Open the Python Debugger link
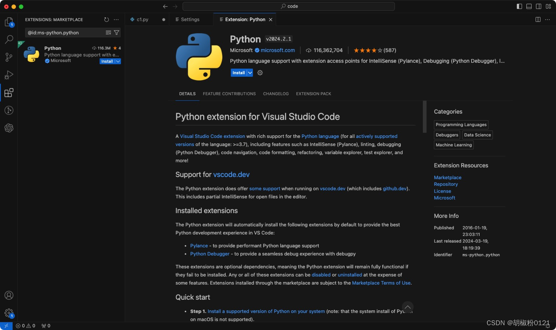Screen dimensions: 556x330 [x=210, y=254]
